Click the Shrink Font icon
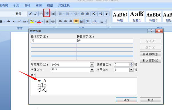 [x=35, y=14]
